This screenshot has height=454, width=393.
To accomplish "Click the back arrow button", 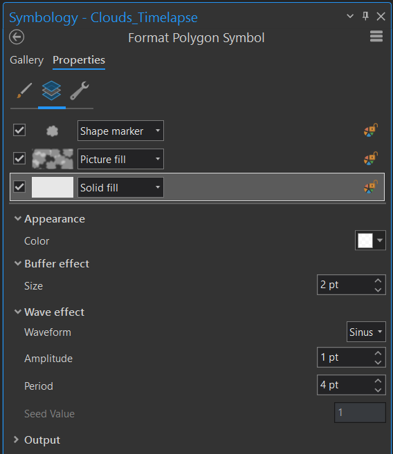I will 17,37.
